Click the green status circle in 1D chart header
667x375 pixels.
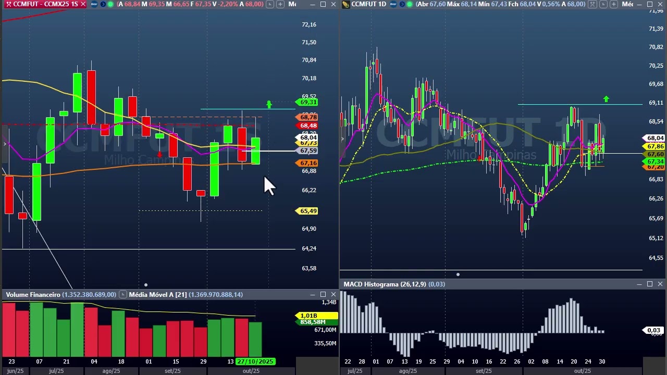coord(410,4)
